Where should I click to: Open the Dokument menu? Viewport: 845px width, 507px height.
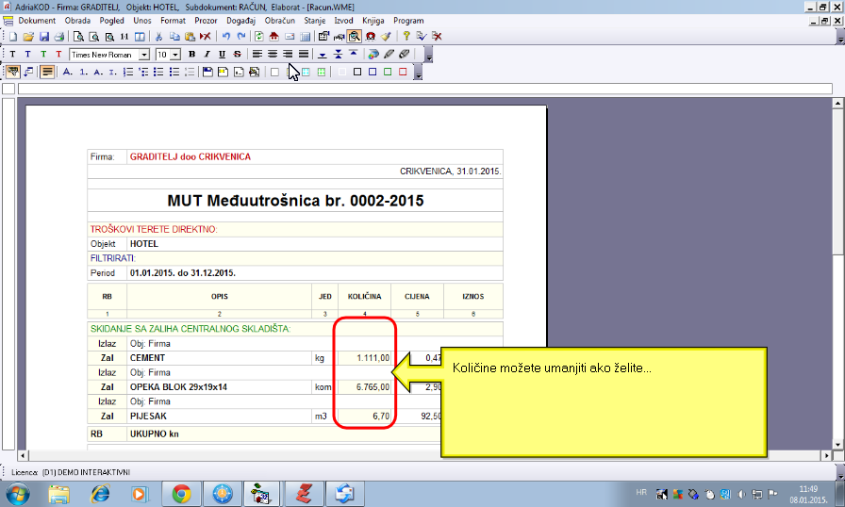37,21
